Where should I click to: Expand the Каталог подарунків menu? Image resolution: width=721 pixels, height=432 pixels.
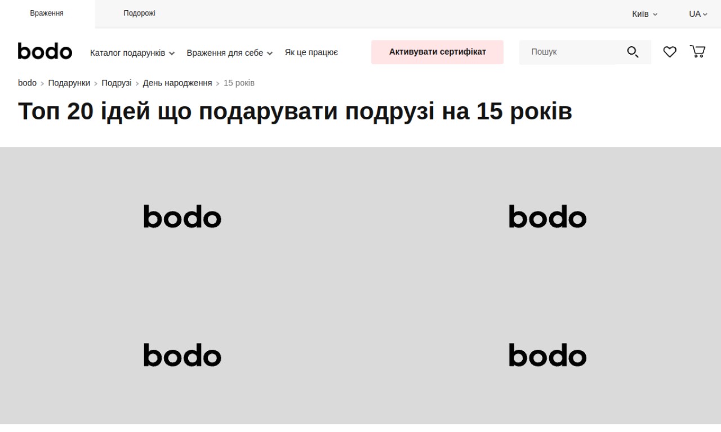[132, 53]
